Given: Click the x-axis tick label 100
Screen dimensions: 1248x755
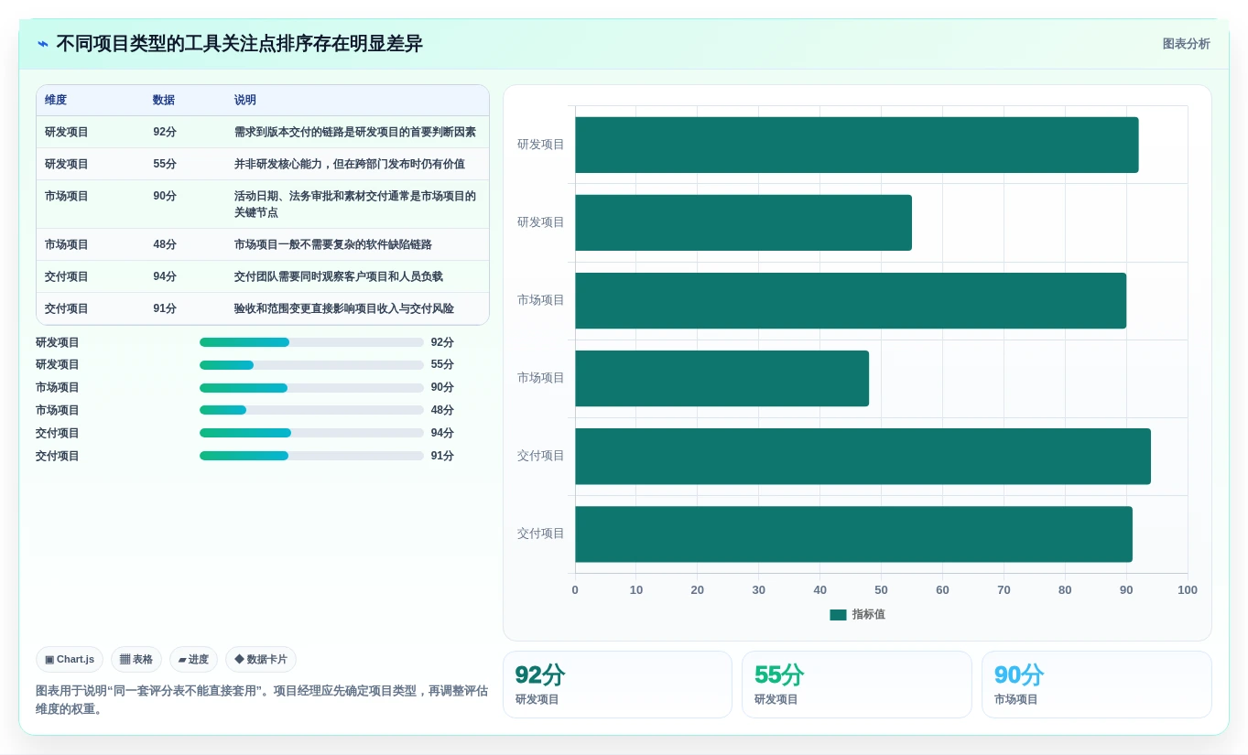Looking at the screenshot, I should [x=1188, y=590].
